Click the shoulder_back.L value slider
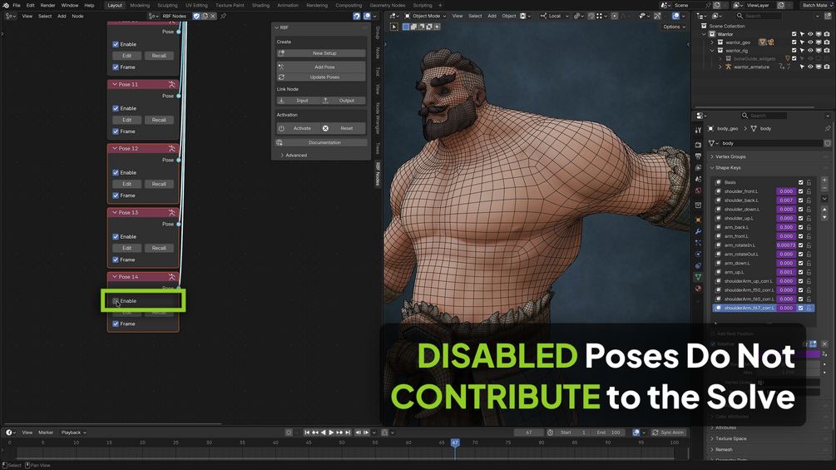 tap(786, 200)
